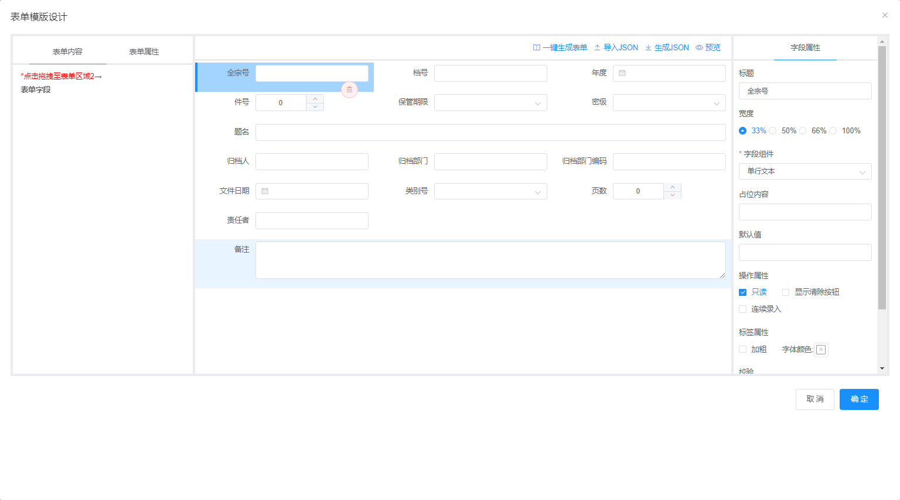Click the 全宗号 input field in form
This screenshot has height=500, width=900.
coord(312,73)
